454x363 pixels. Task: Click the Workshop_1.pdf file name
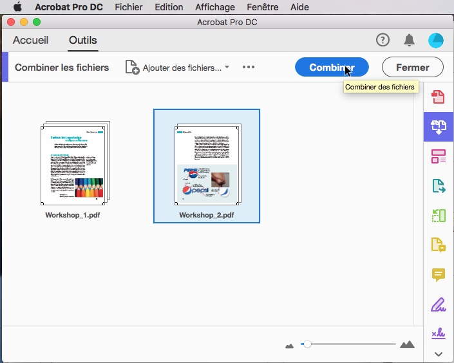pyautogui.click(x=73, y=215)
